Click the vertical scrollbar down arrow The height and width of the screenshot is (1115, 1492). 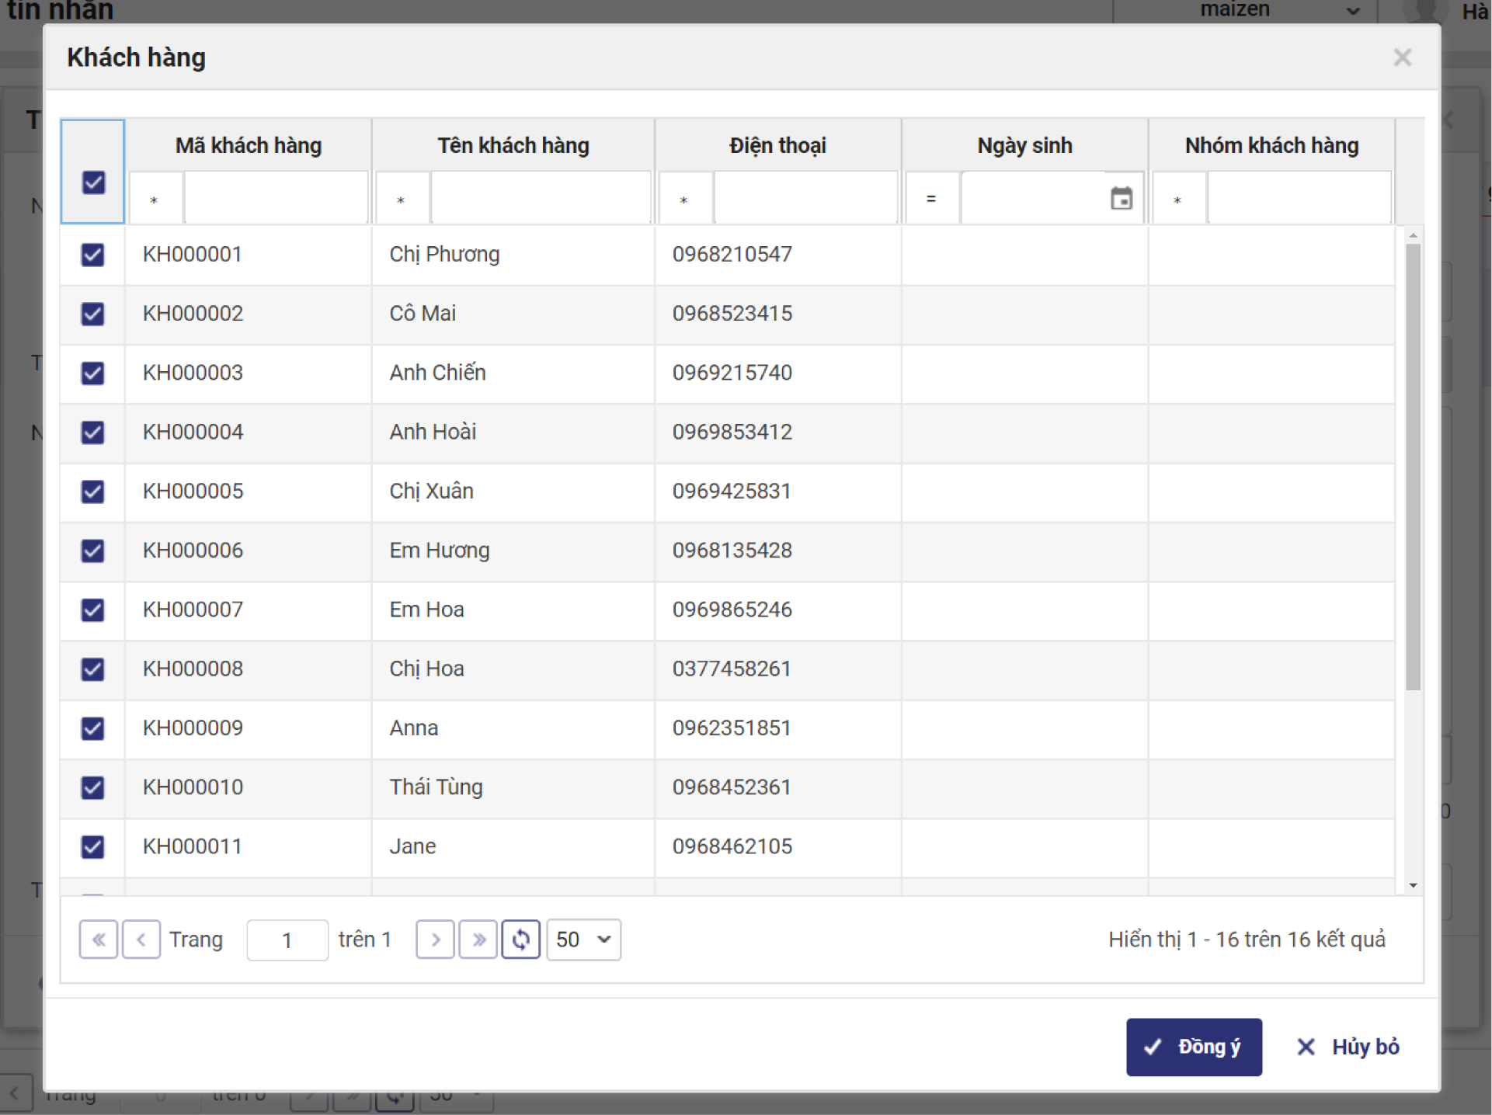pyautogui.click(x=1414, y=885)
